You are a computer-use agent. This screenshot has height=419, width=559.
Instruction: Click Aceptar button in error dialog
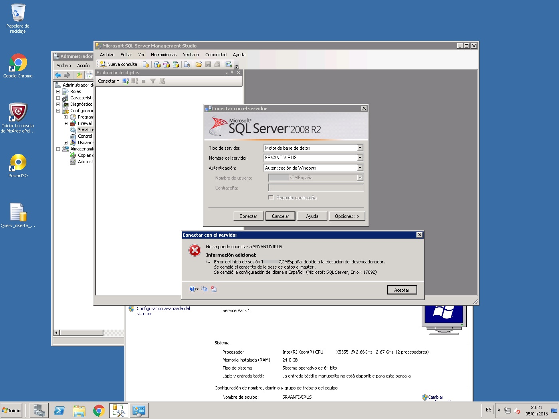click(402, 290)
